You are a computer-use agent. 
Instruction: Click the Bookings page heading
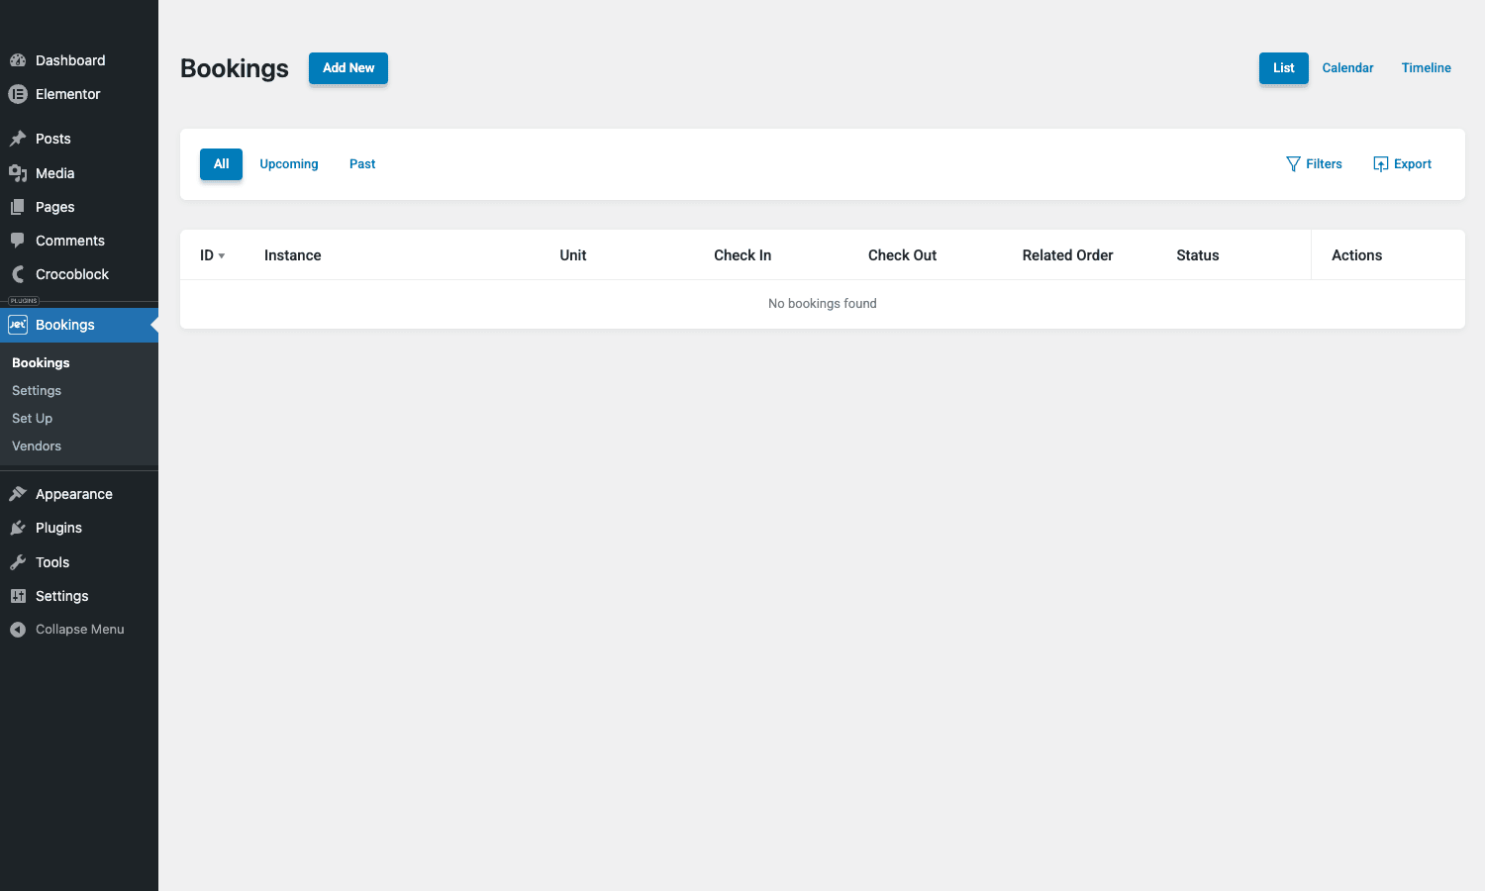click(x=235, y=68)
